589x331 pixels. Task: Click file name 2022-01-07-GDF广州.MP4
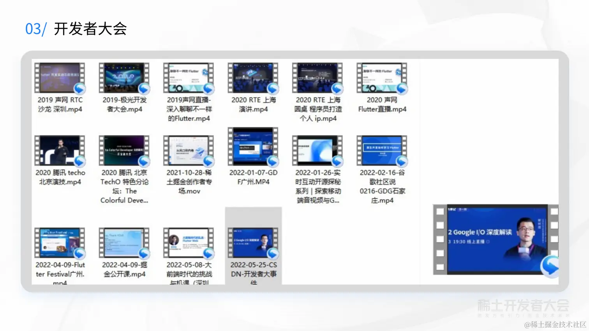tap(254, 177)
